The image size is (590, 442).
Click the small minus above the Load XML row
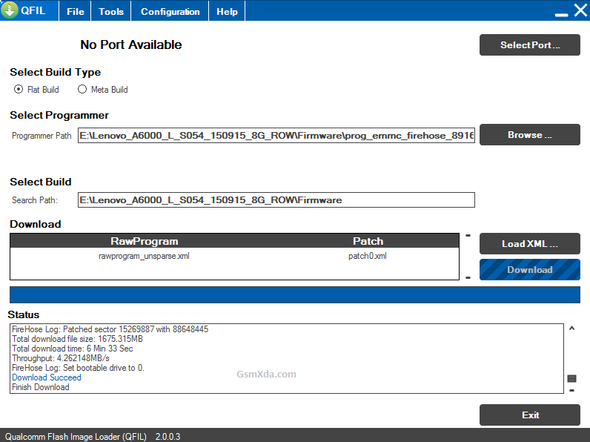(468, 236)
